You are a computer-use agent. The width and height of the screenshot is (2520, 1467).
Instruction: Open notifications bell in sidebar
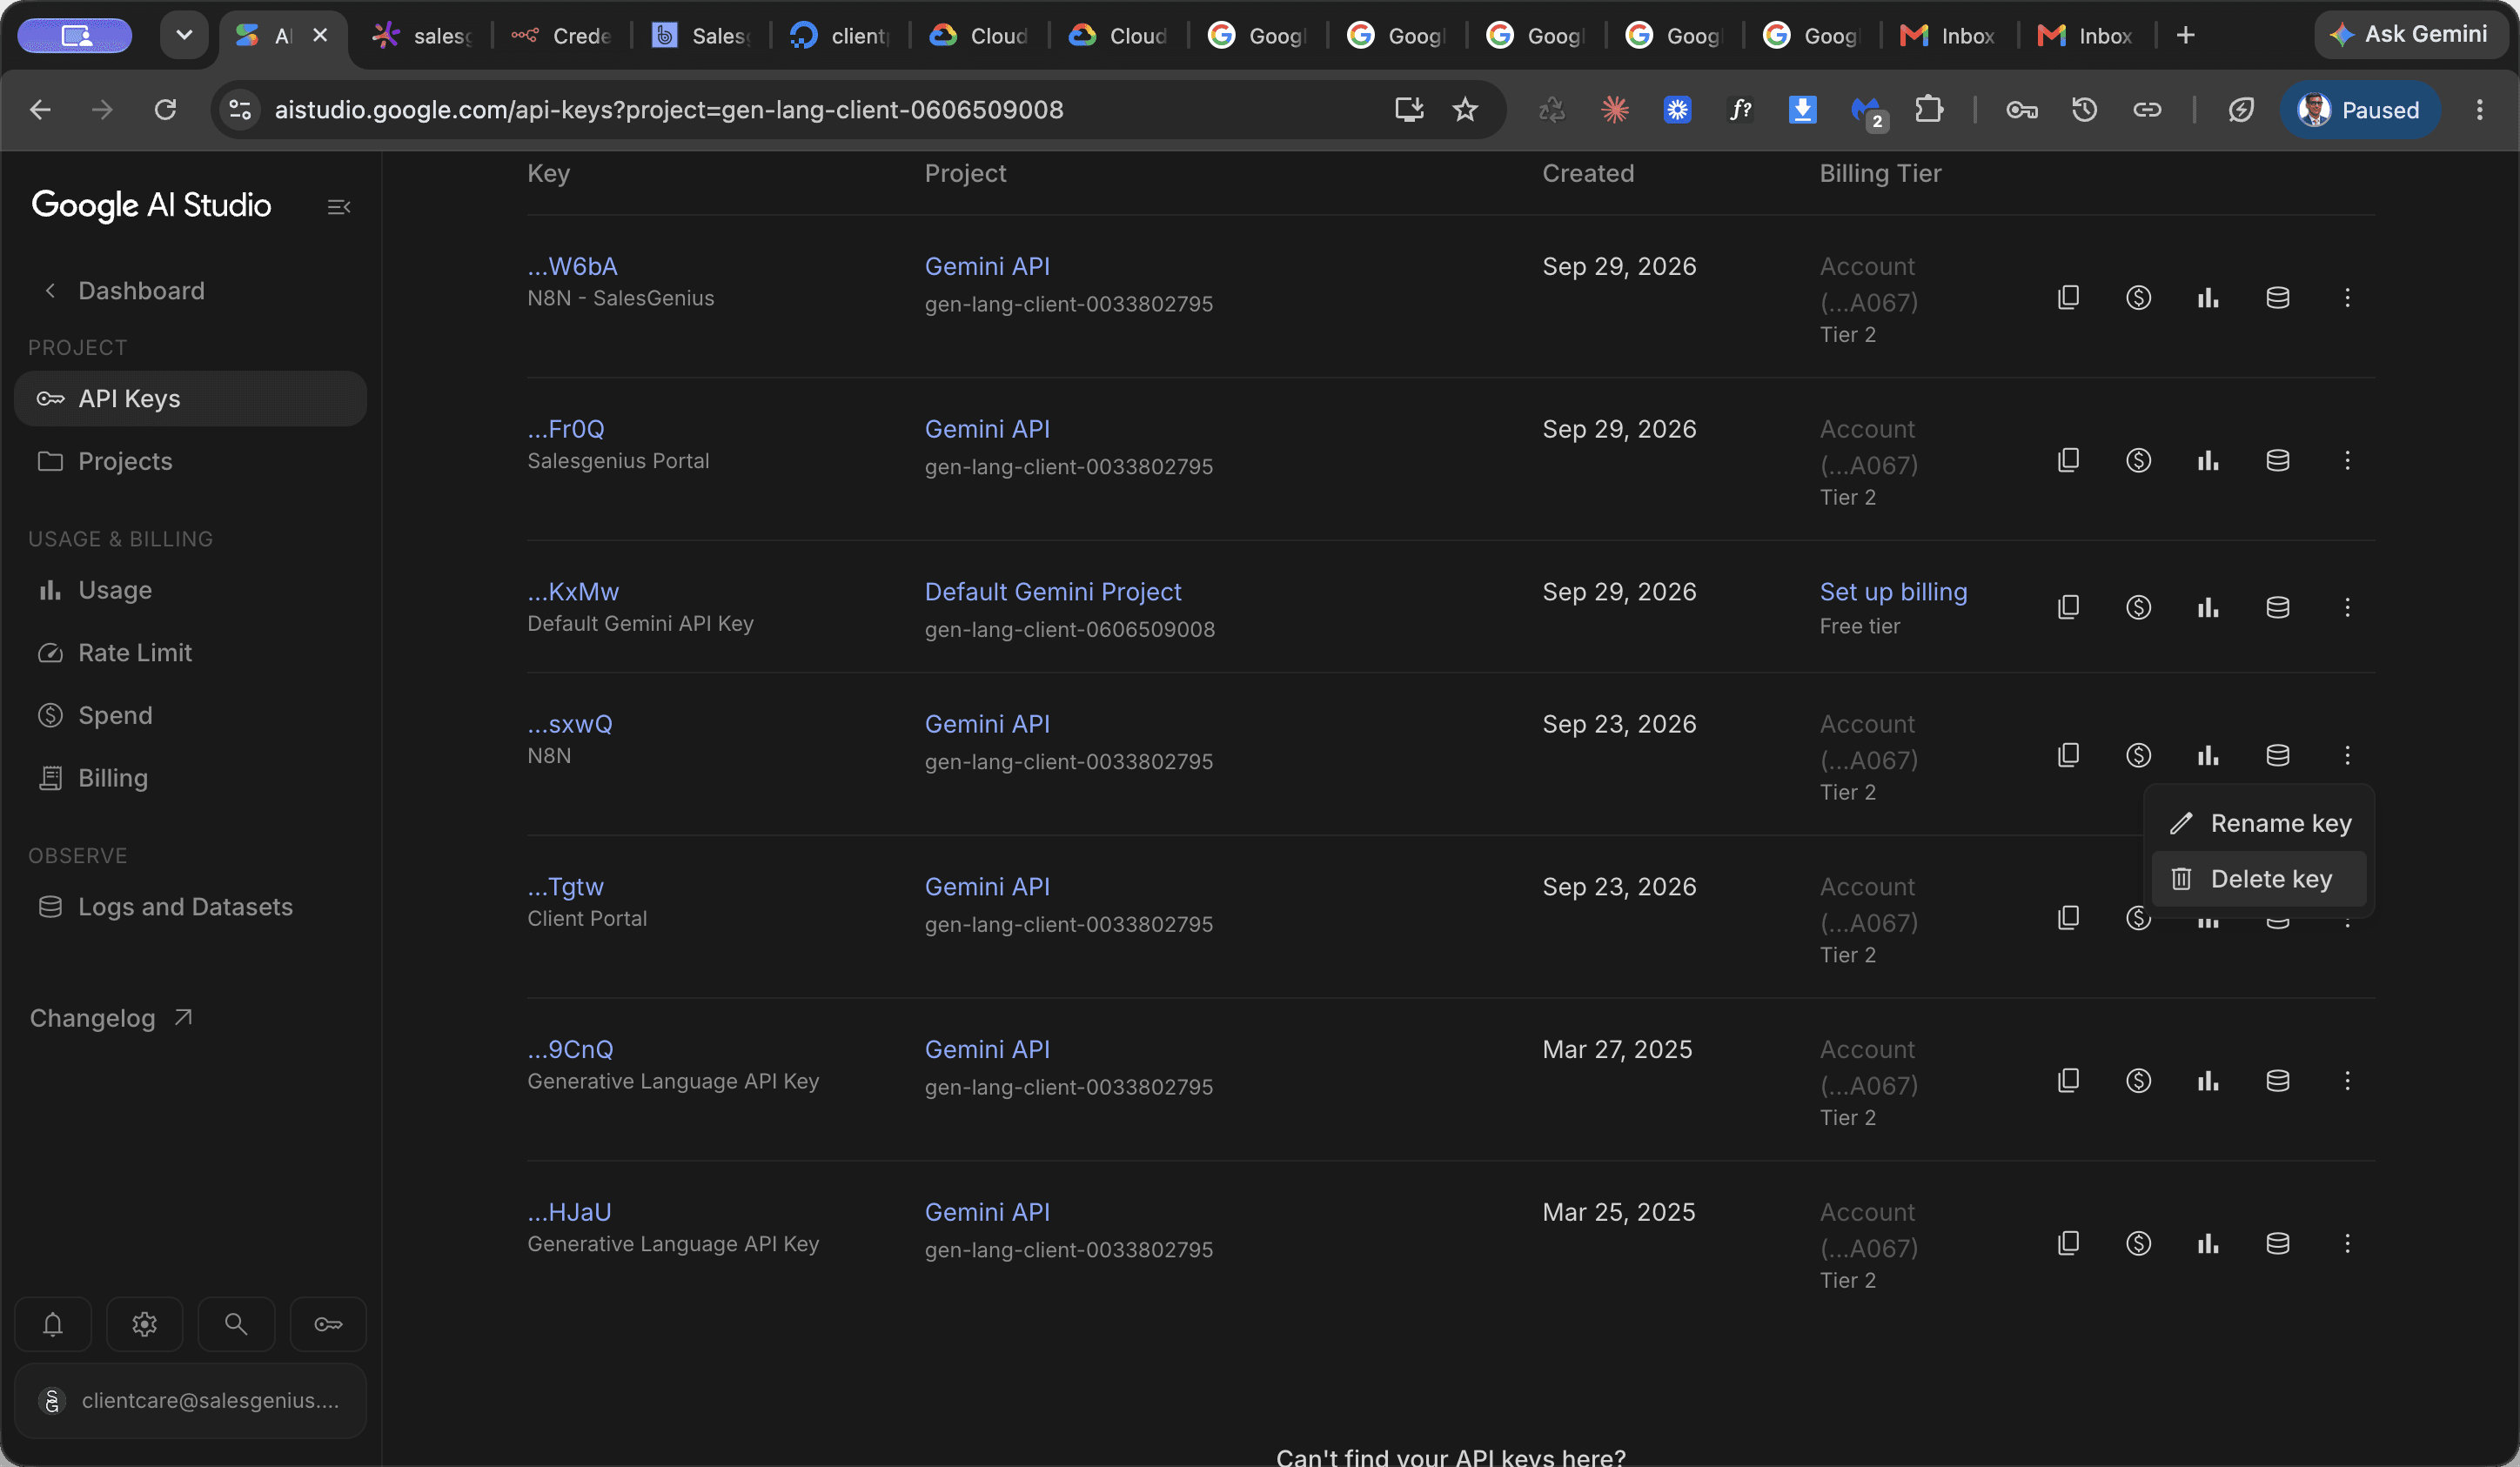coord(53,1324)
